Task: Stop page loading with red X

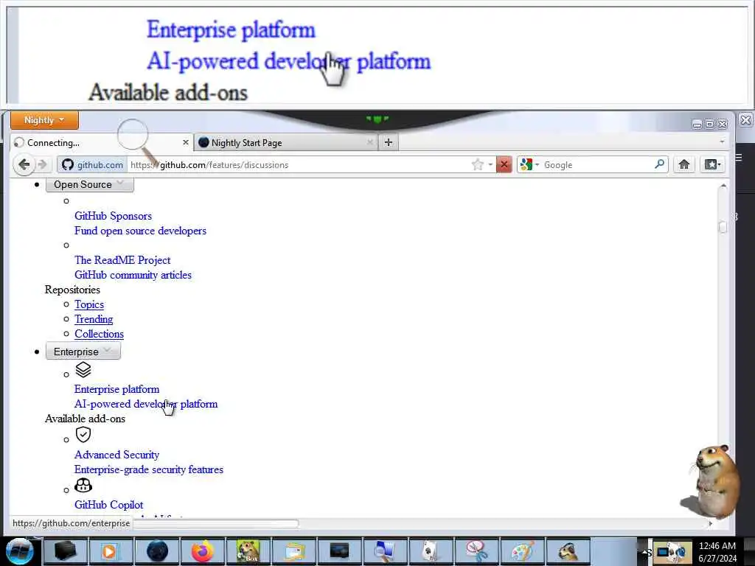Action: click(x=504, y=164)
